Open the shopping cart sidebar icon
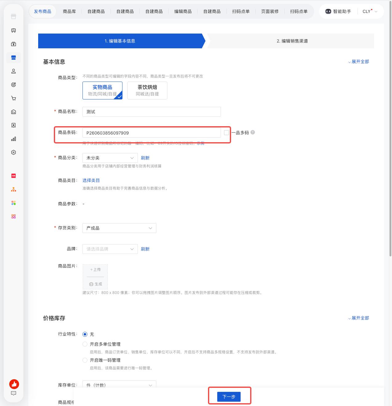Screen dimensions: 392x406 (x=14, y=98)
